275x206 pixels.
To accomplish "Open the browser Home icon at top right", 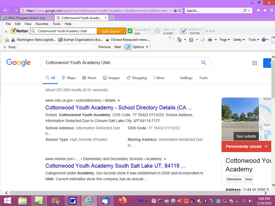I will coord(258,10).
